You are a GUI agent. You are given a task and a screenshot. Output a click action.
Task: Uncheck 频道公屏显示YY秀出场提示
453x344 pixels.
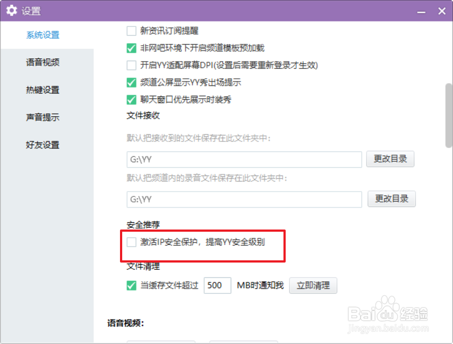coord(132,83)
